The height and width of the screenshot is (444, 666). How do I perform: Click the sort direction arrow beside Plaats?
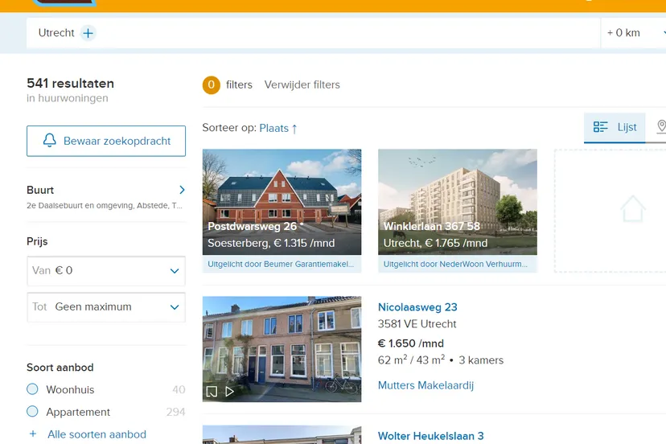[x=294, y=128]
